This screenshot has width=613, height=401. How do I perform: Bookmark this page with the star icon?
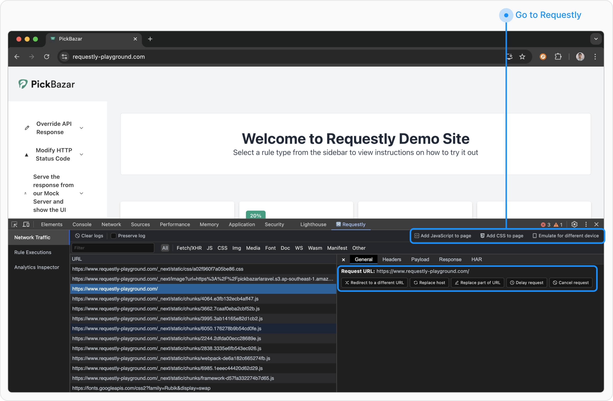click(522, 57)
